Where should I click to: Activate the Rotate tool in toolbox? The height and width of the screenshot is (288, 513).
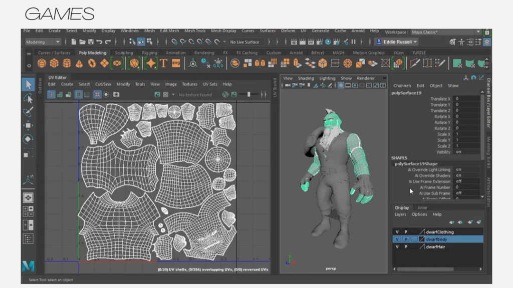tap(28, 139)
